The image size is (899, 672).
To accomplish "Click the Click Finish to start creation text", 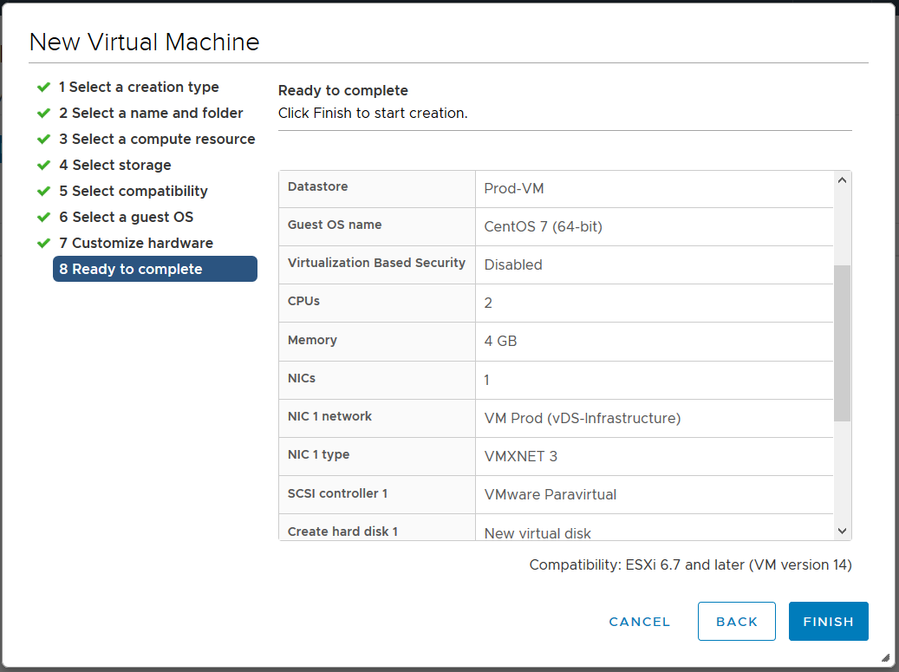I will 373,113.
